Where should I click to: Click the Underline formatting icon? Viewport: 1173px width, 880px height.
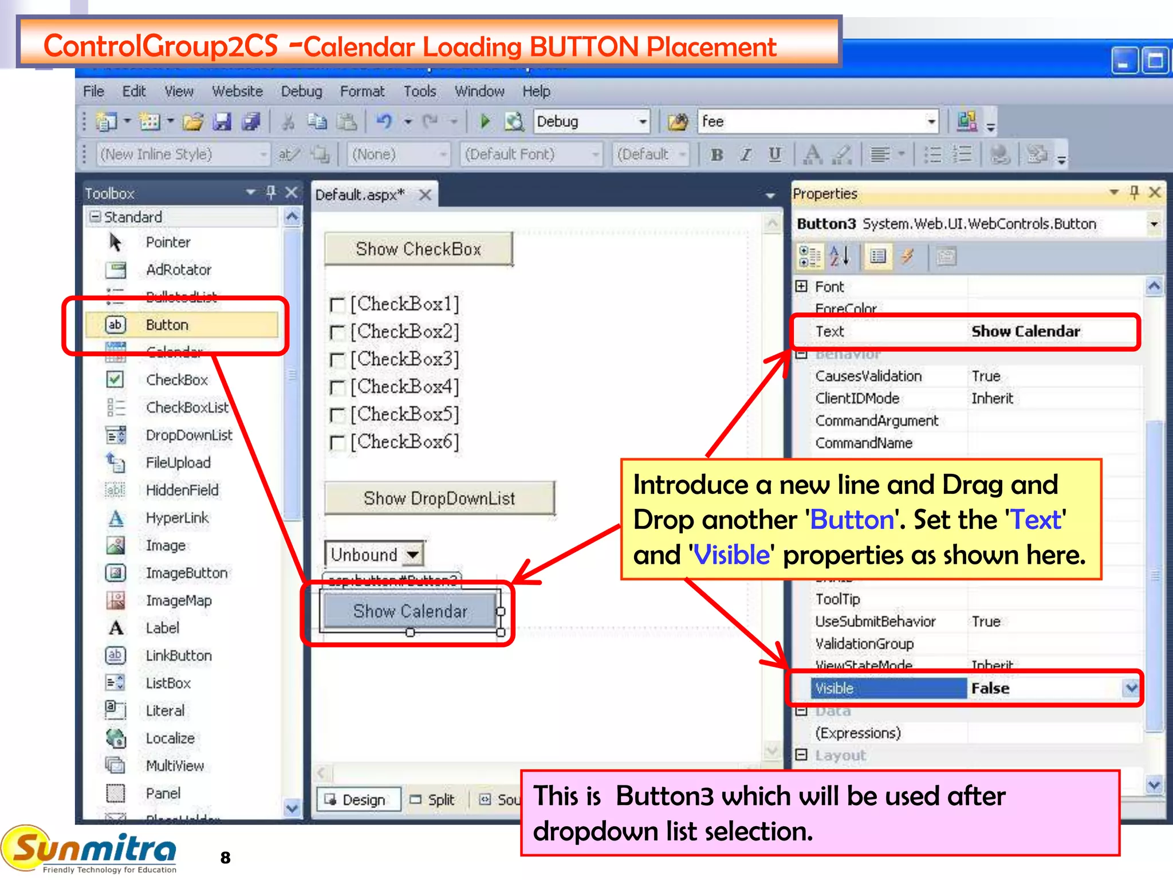(774, 155)
